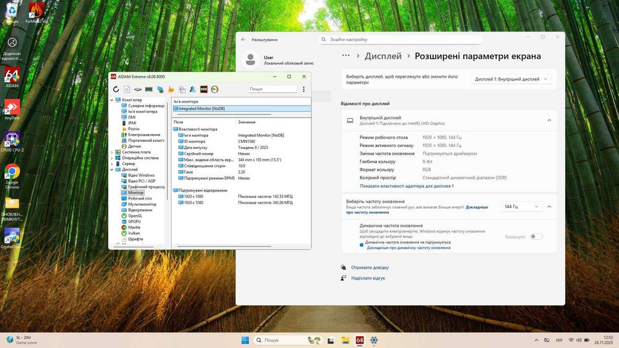Go to Дисплей in the Settings breadcrumb
Screen dimensions: 619x348
click(383, 56)
